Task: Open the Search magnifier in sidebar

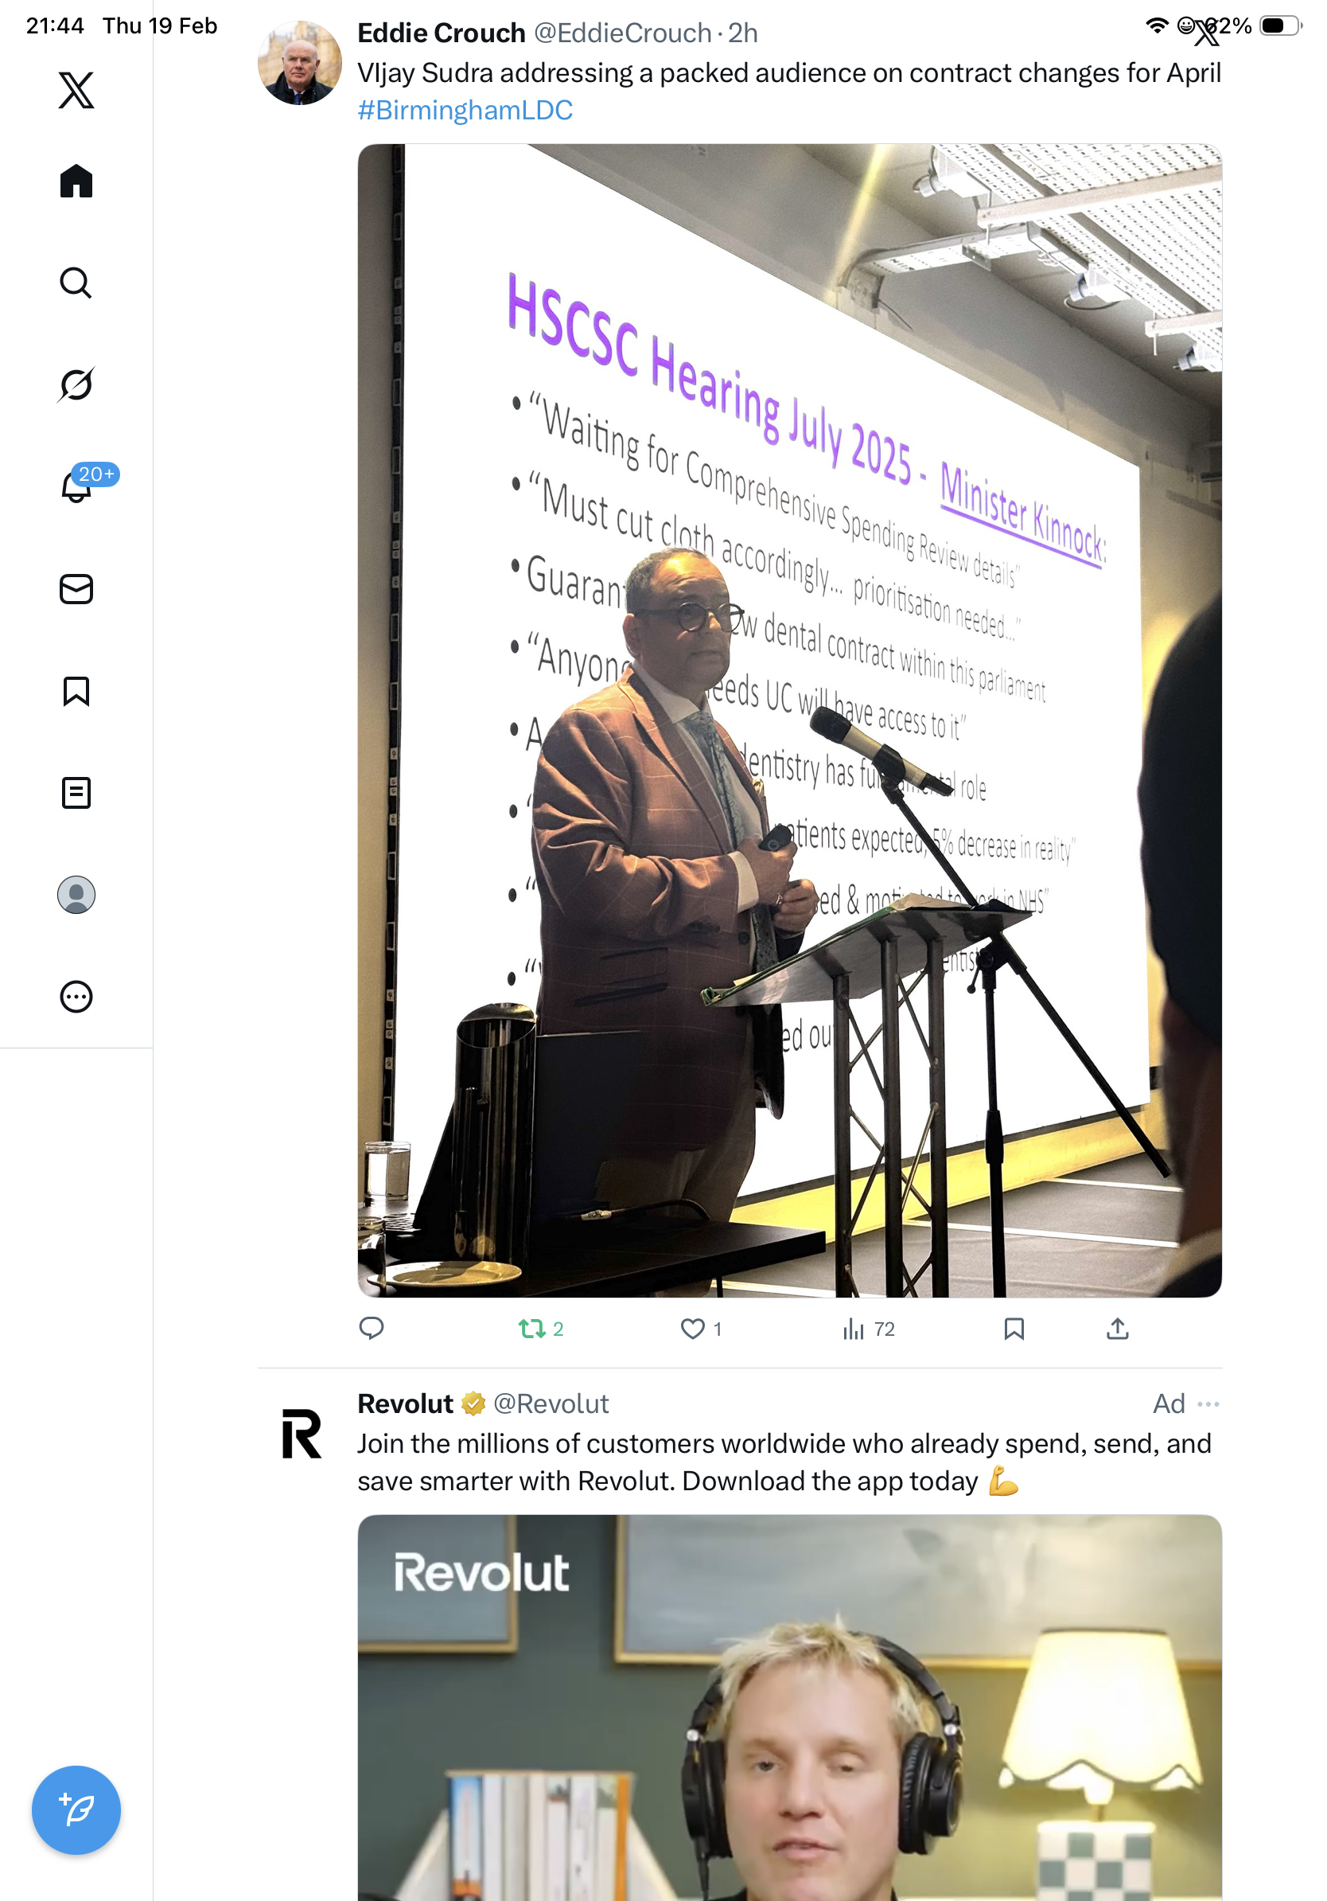Action: coord(76,283)
